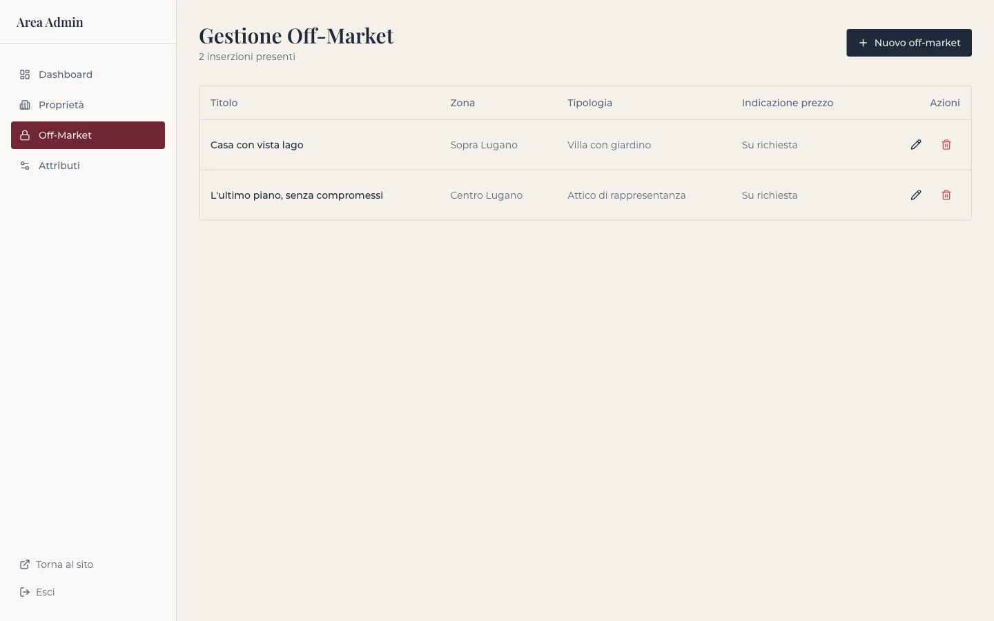Go to the Proprietà section
The image size is (994, 621).
pos(88,105)
